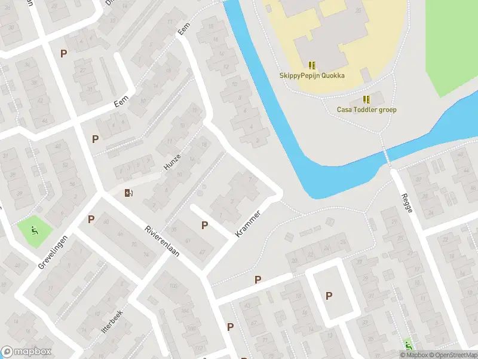The width and height of the screenshot is (478, 359).
Task: Click the green playground icon near Grevelingen
Action: (35, 230)
